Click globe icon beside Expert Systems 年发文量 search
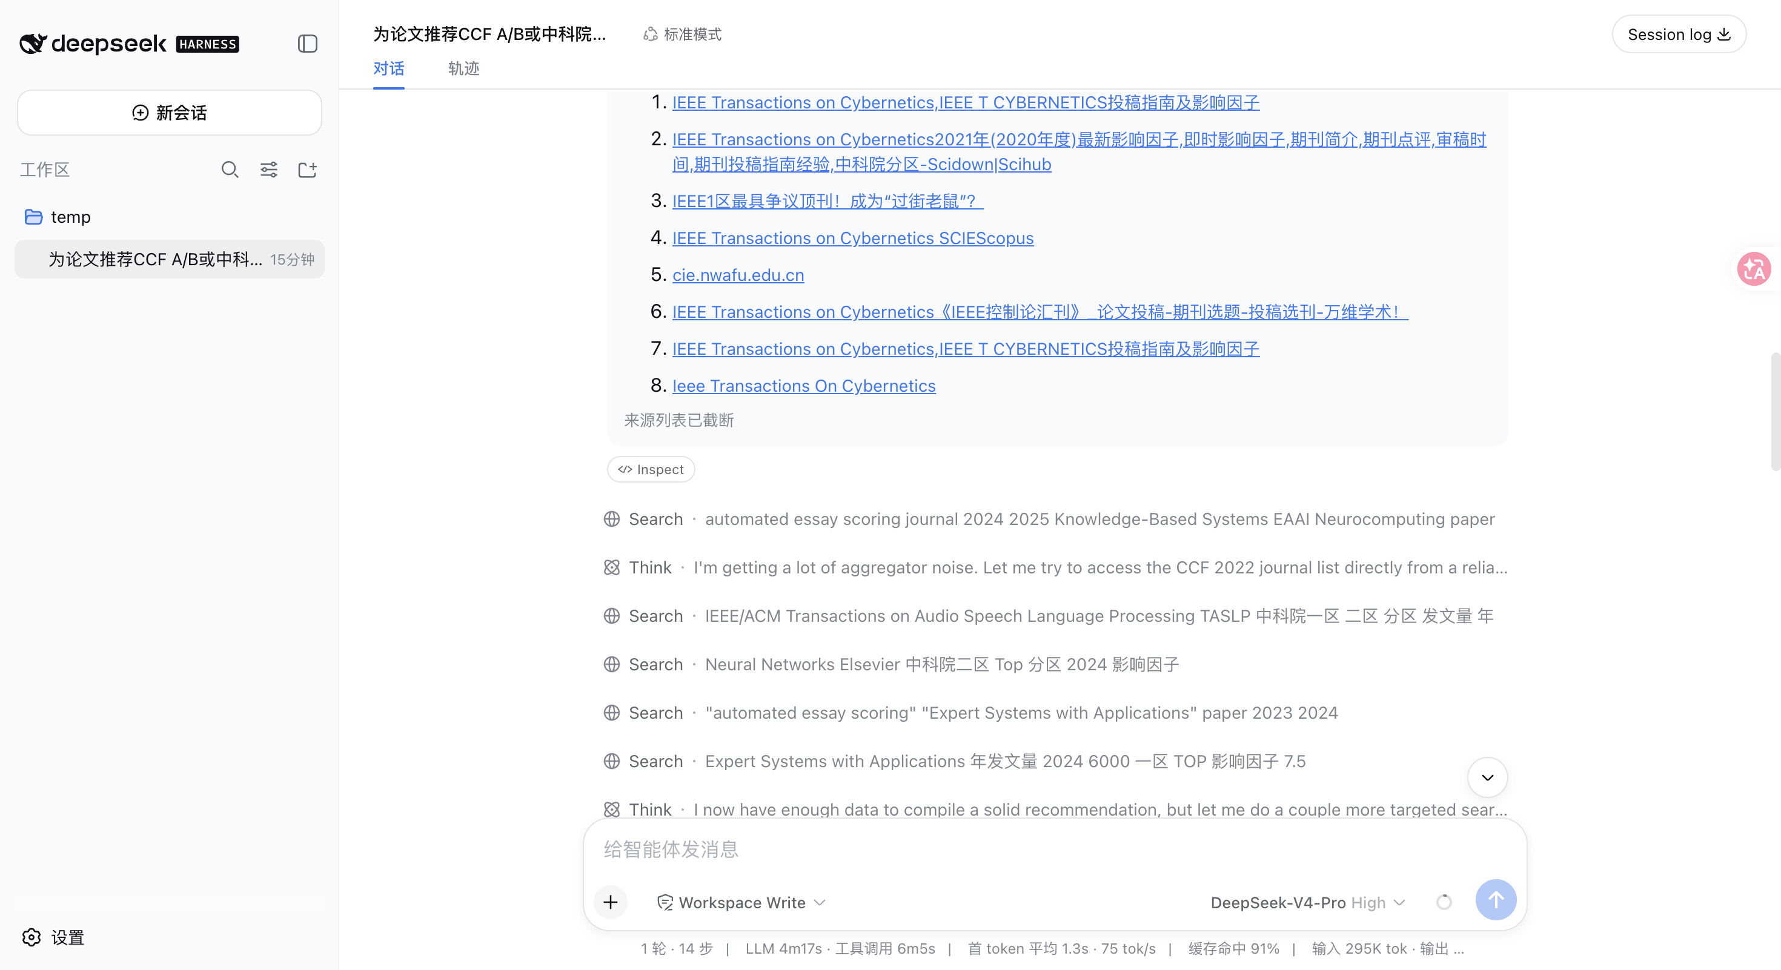 612,760
